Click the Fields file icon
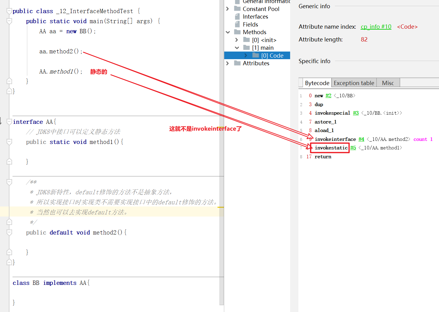This screenshot has width=439, height=312. click(x=237, y=24)
